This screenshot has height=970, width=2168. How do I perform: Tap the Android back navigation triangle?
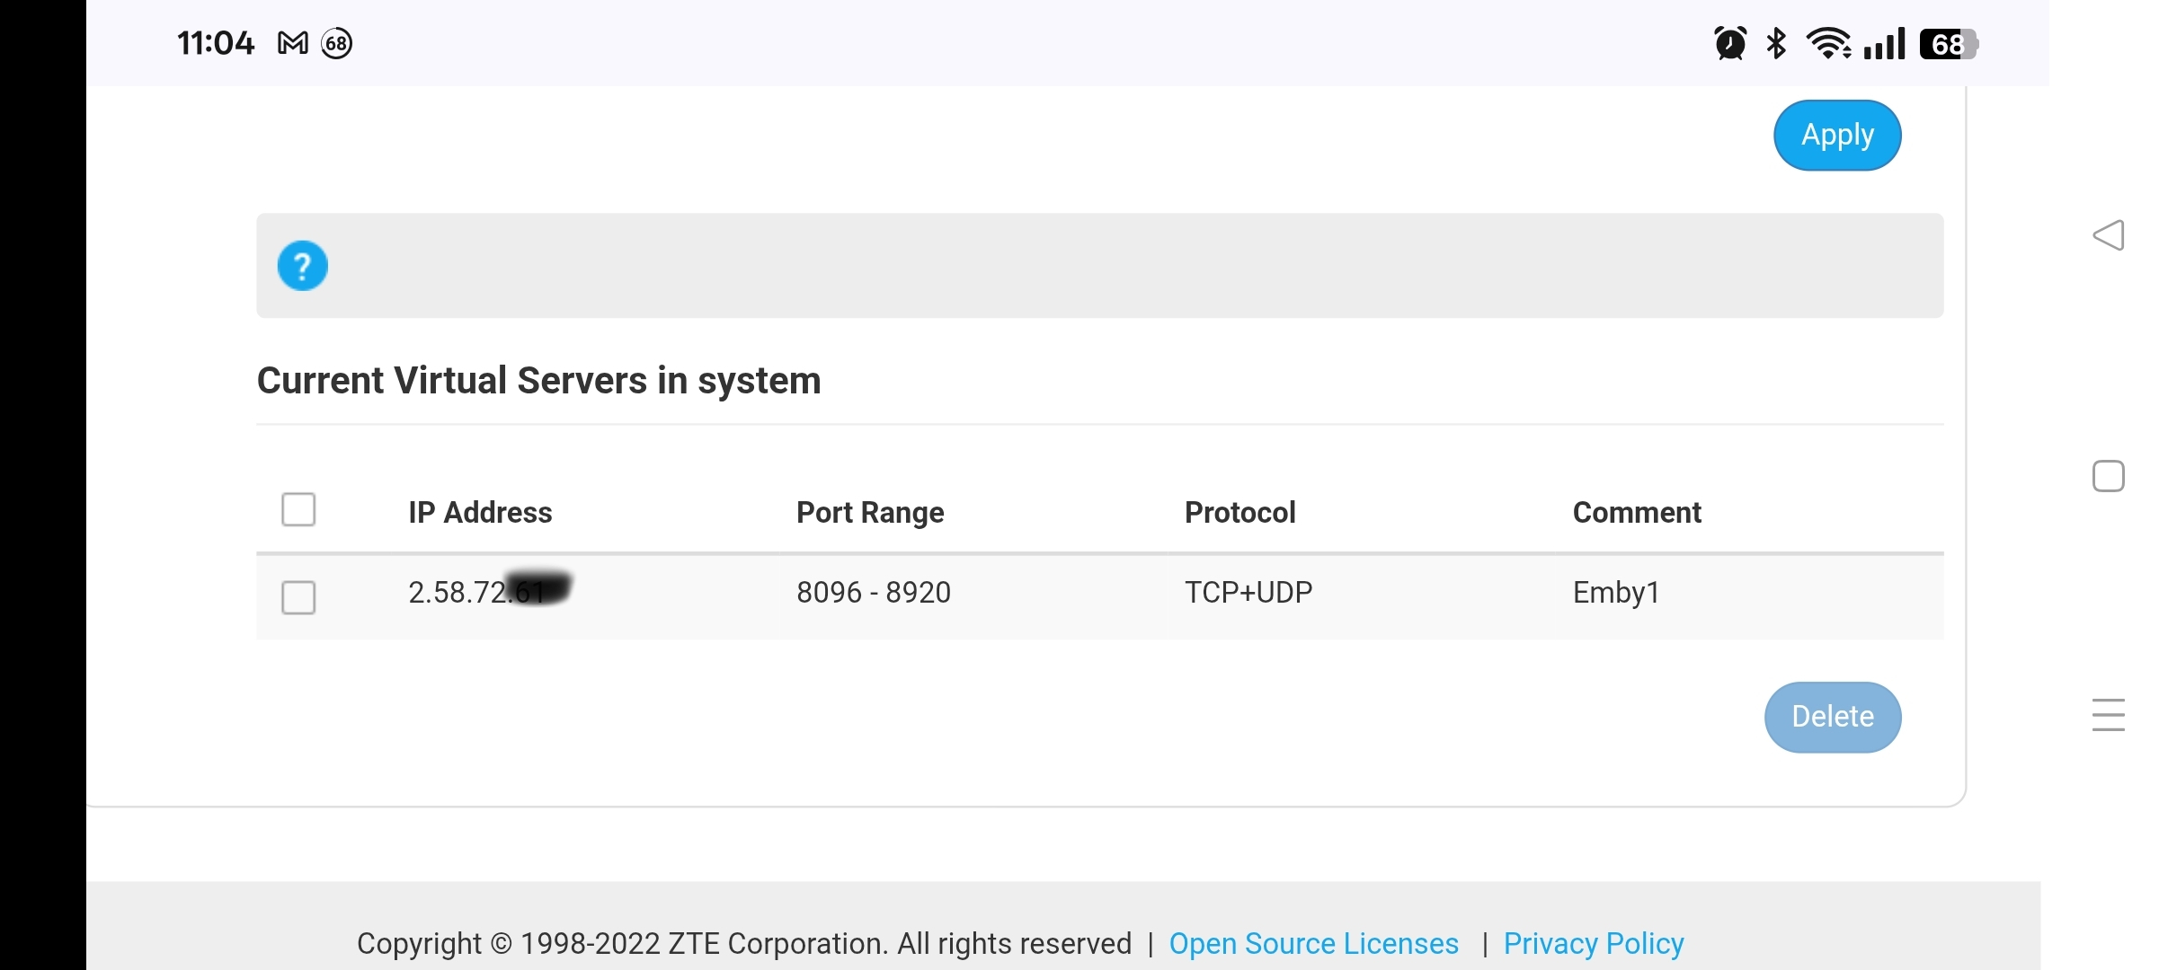coord(2108,235)
